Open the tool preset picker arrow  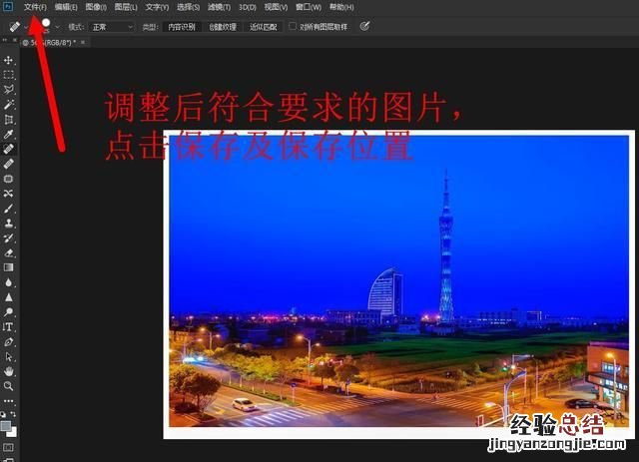28,27
